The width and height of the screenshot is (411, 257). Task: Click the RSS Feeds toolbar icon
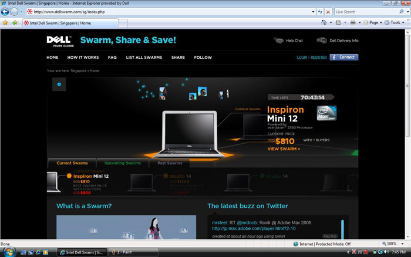tap(338, 22)
